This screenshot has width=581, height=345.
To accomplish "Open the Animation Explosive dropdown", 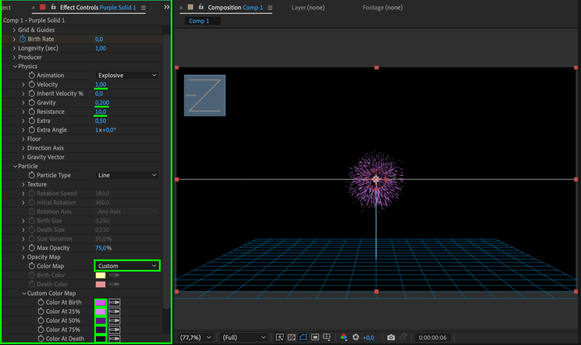I will (x=127, y=75).
